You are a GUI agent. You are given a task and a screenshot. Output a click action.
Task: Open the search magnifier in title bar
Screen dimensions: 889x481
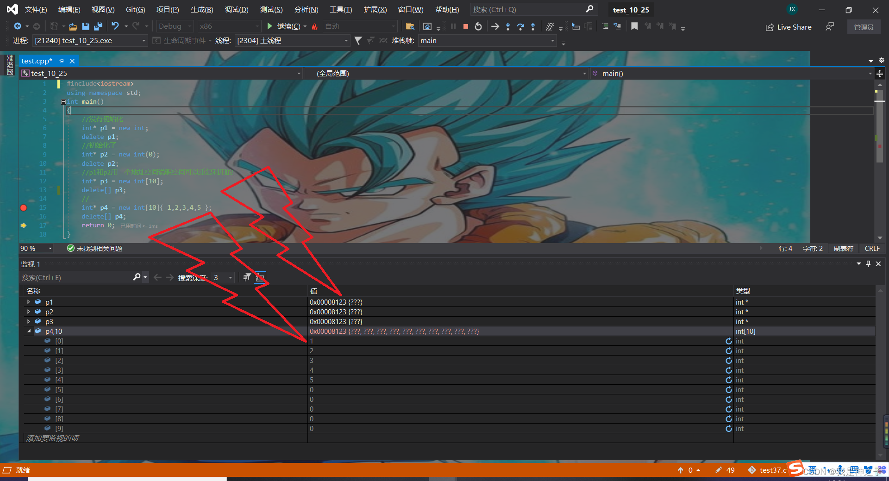point(589,9)
